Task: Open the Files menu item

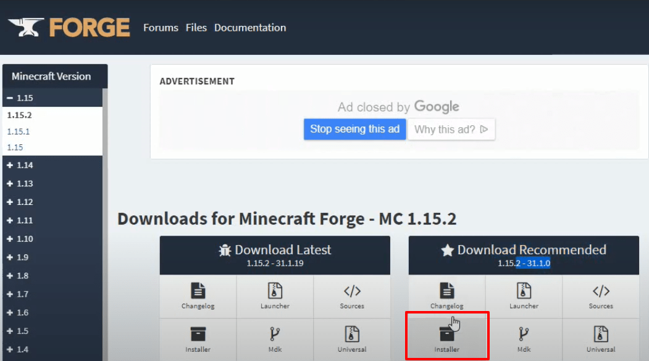Action: click(196, 28)
